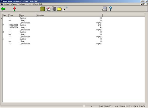
Task: Open the Taakbalk menu
Action: coord(22,4)
